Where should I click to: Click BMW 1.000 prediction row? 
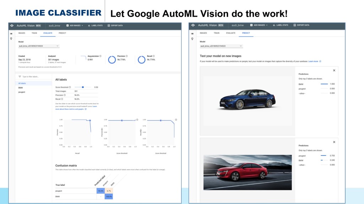(x=317, y=84)
